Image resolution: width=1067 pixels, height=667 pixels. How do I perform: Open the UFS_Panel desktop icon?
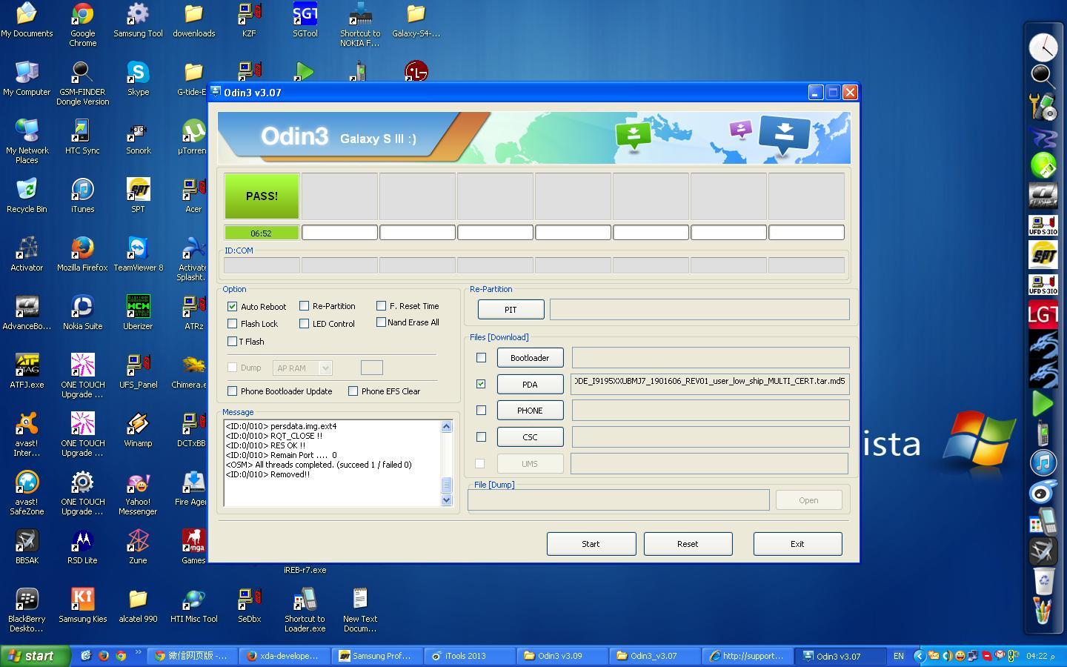pyautogui.click(x=138, y=371)
